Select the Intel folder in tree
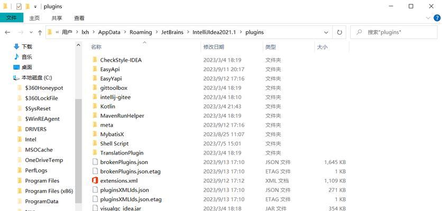 pos(31,140)
